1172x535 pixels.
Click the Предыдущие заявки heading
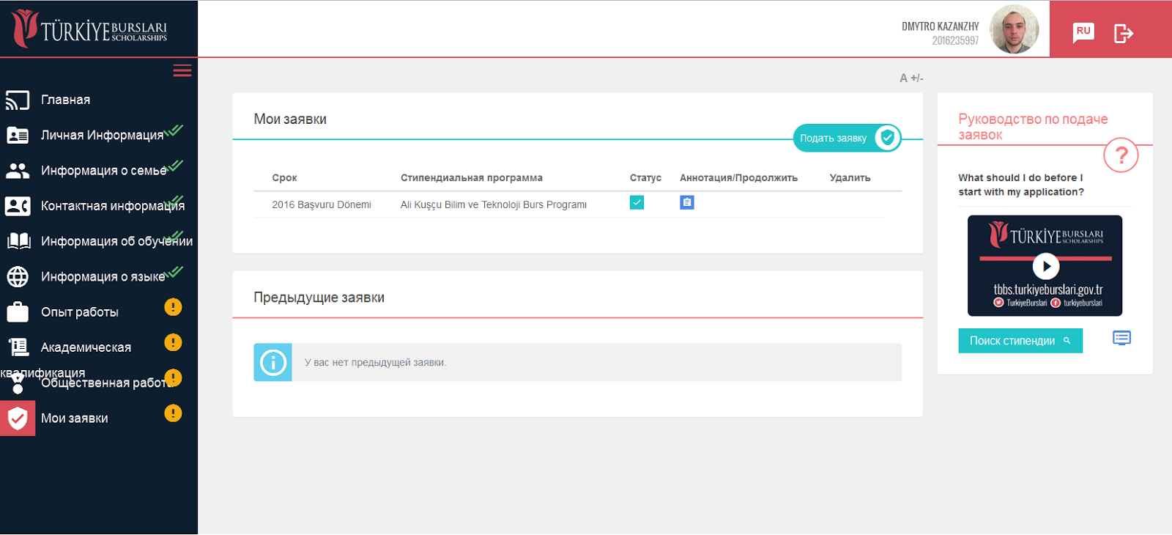coord(319,298)
